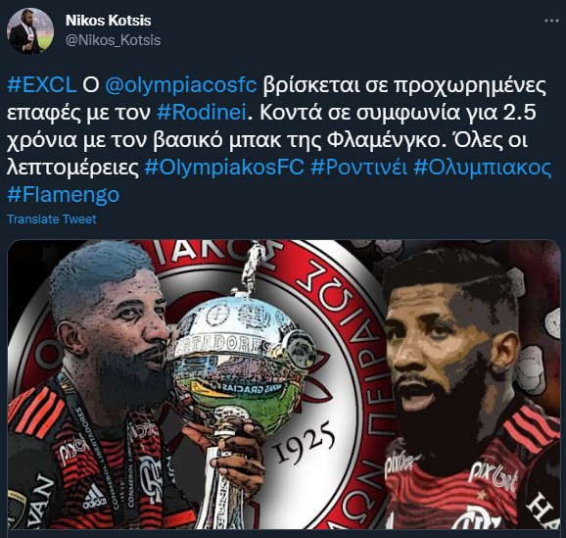Open the #Ροντινέι hashtag
The image size is (566, 538).
(x=359, y=168)
